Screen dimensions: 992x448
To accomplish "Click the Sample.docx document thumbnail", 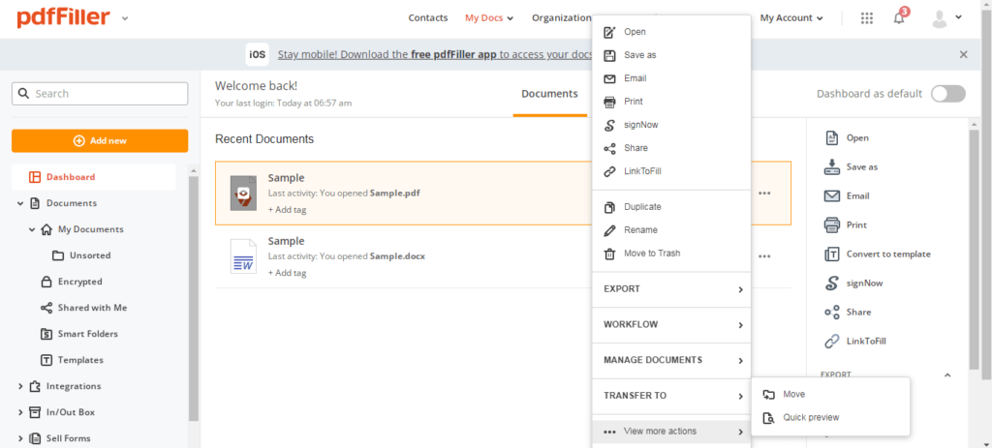I will coord(243,256).
